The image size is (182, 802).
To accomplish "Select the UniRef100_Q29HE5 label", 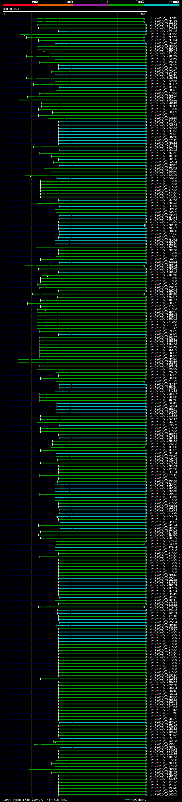I will click(x=163, y=331).
